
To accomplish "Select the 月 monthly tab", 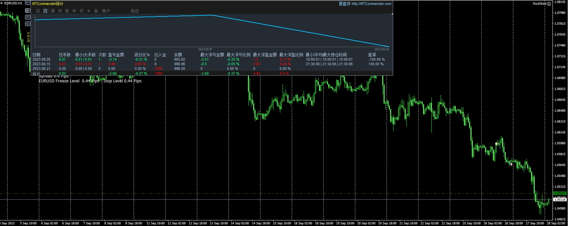I will (x=60, y=11).
